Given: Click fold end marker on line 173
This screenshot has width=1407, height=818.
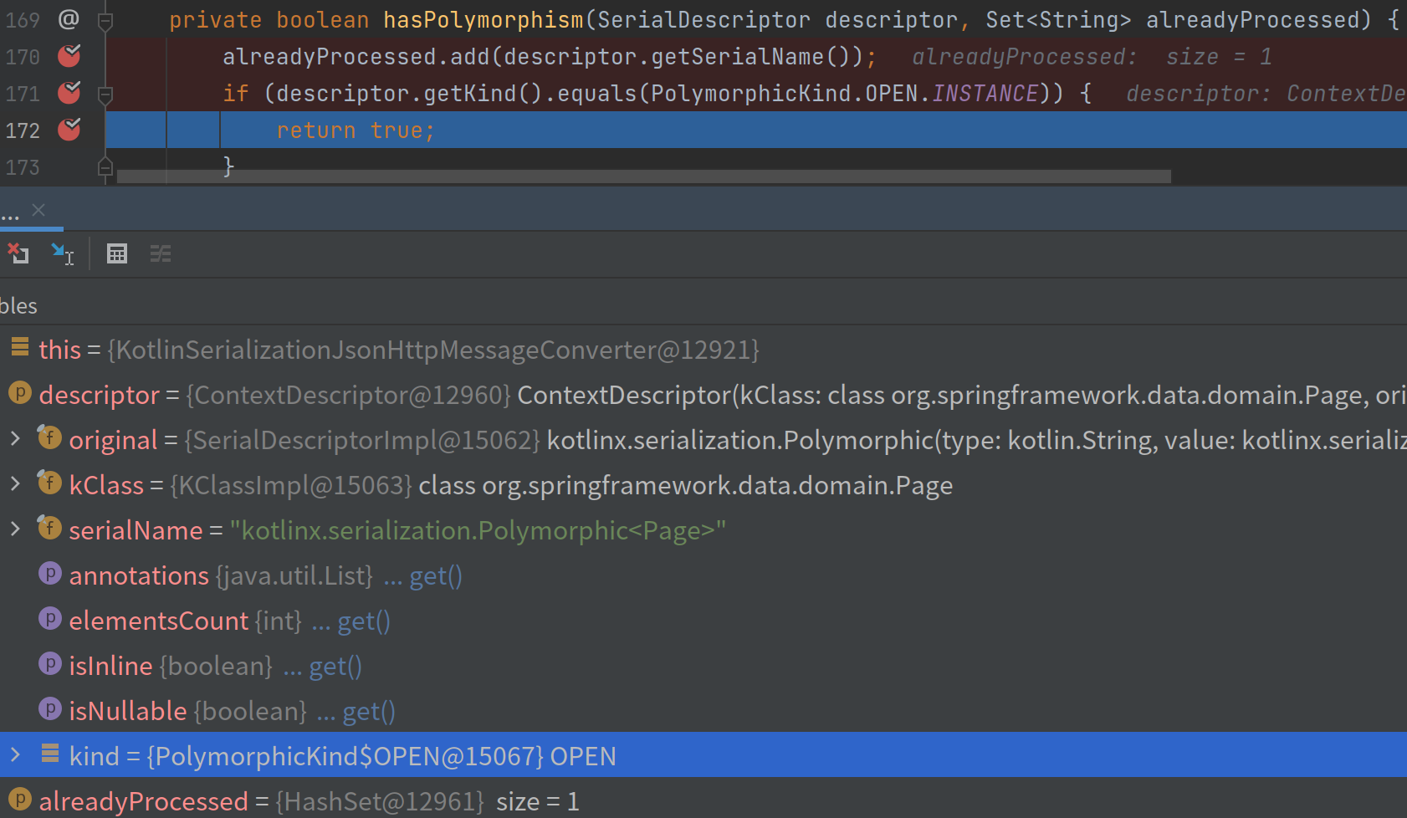Looking at the screenshot, I should 105,167.
